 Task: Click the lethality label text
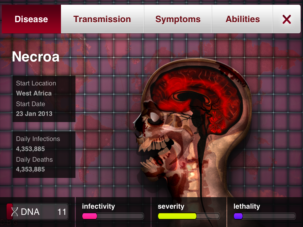click(247, 206)
